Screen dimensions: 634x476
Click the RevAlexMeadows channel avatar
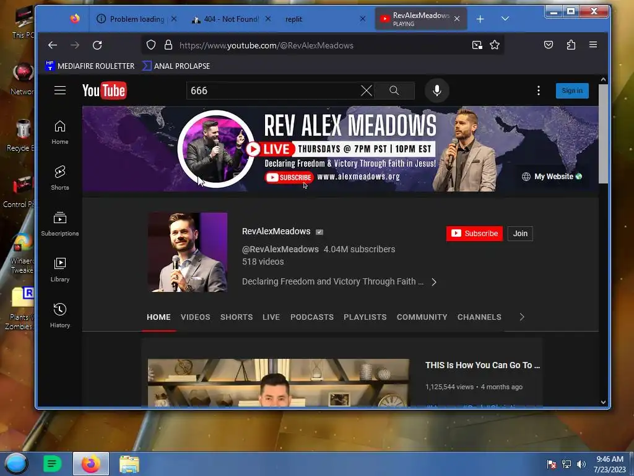[x=187, y=252]
